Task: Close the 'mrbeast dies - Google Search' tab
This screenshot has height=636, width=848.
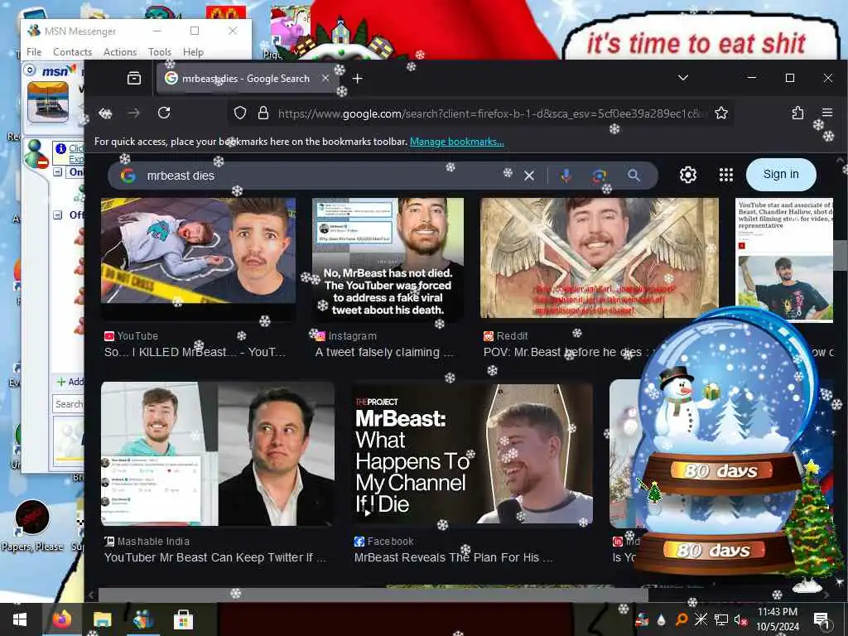Action: point(325,79)
